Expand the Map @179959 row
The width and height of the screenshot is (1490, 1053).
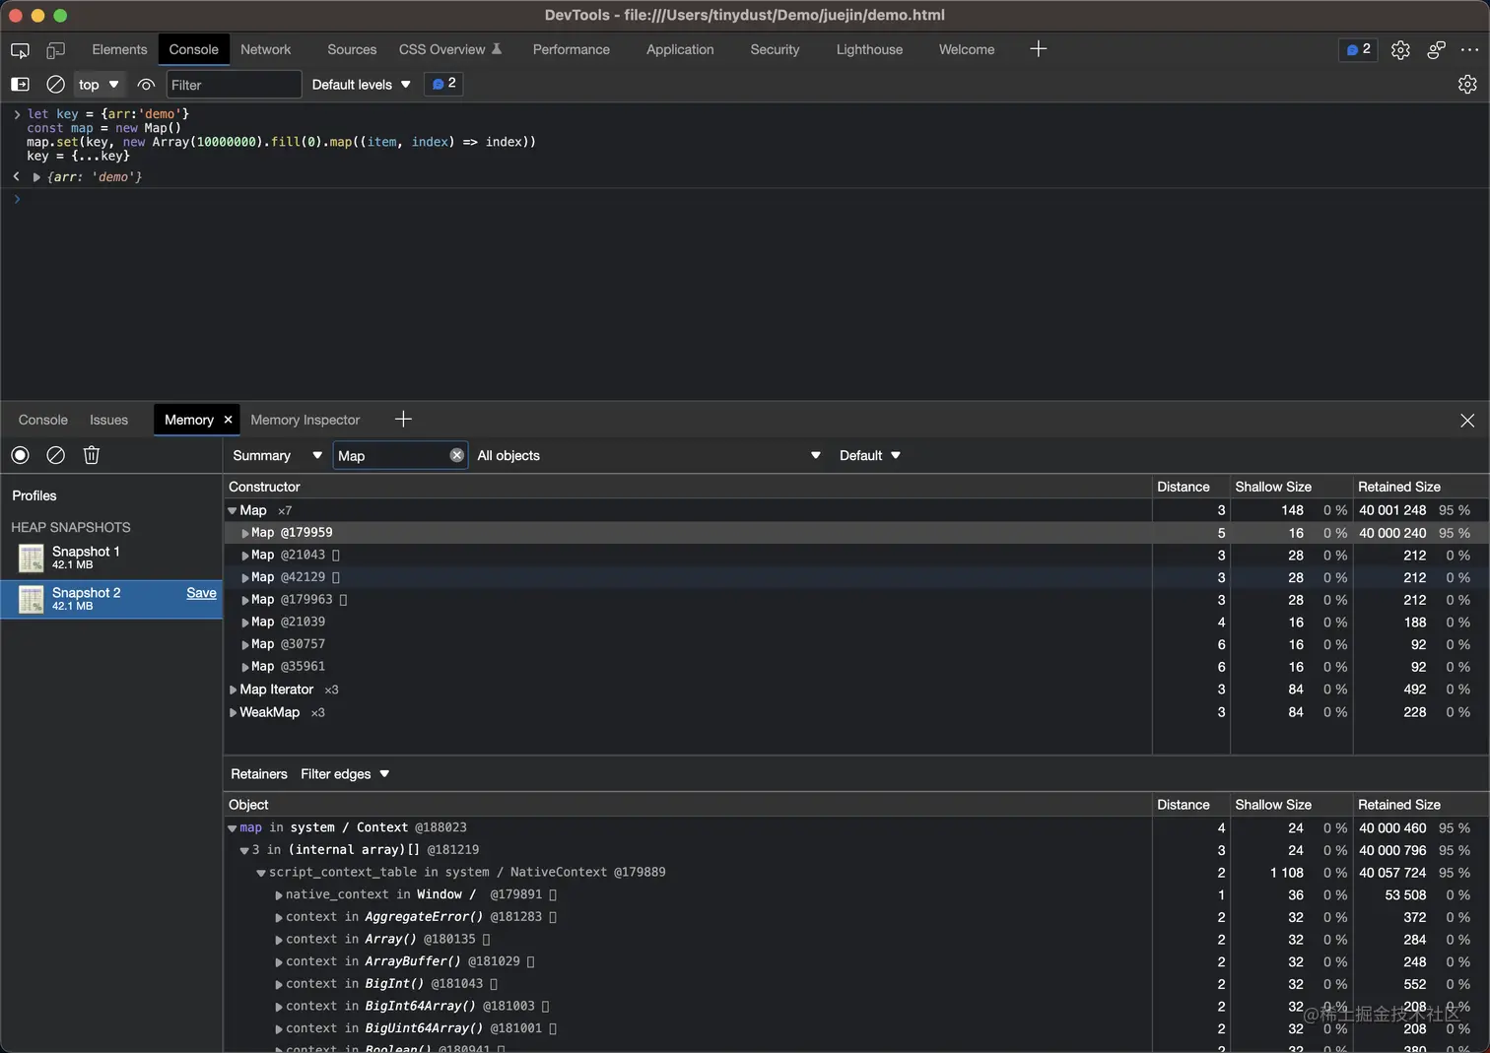[245, 533]
